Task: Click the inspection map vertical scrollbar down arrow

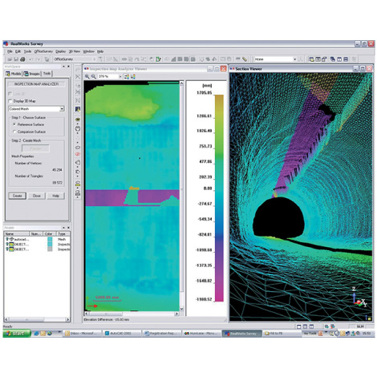Action: (182, 309)
